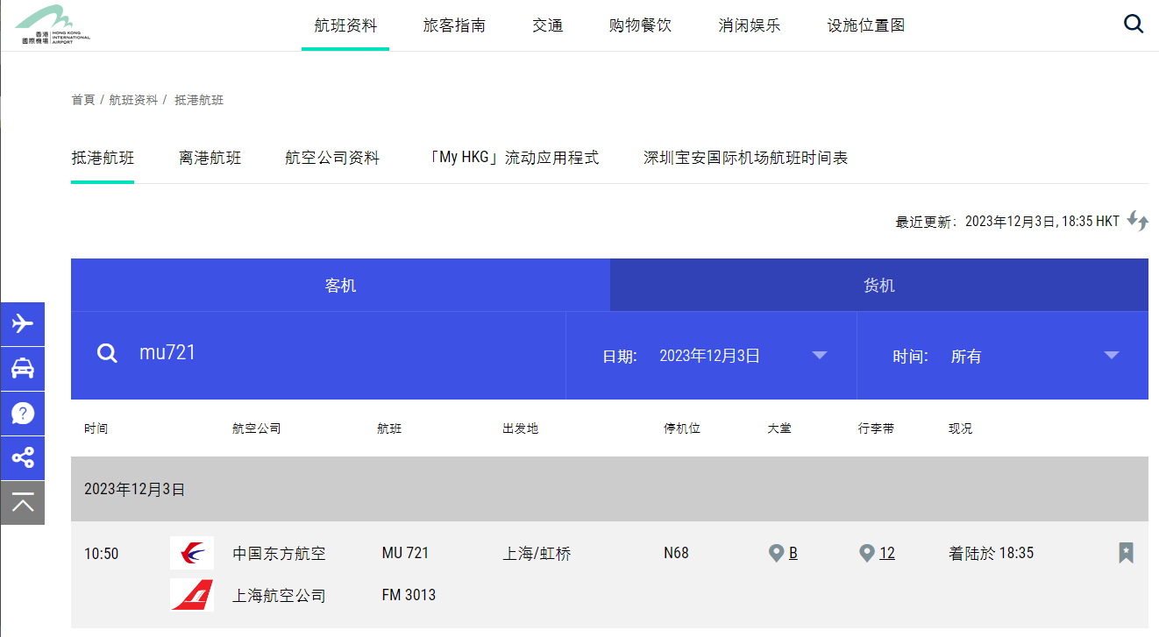
Task: Click the search magnifier icon in top navigation
Action: coord(1134,25)
